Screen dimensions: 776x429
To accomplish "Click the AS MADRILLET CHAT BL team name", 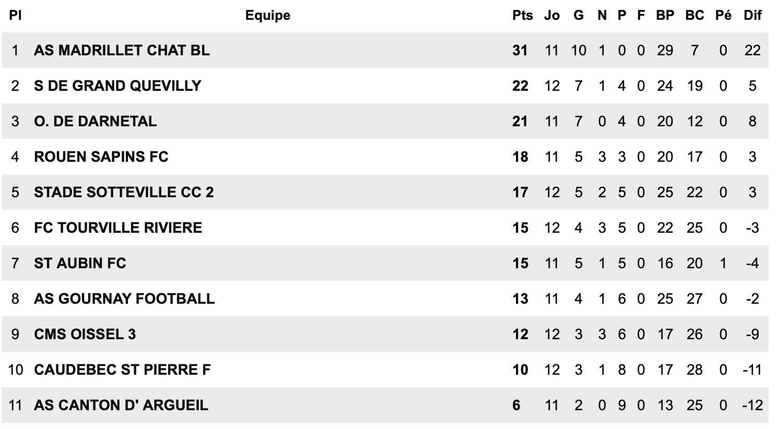I will [x=122, y=50].
